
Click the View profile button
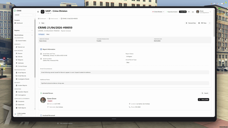[203, 100]
